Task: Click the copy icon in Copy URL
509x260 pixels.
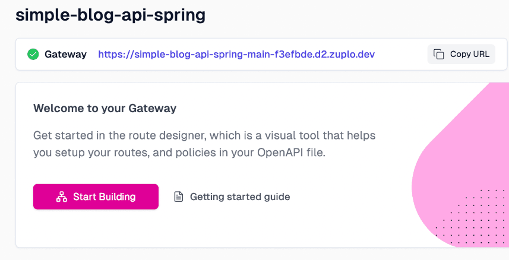Action: point(439,54)
